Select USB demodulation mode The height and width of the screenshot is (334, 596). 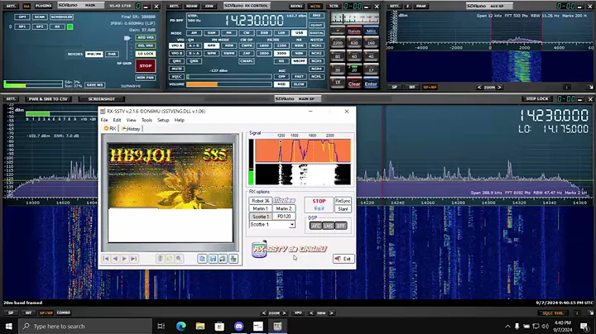(299, 33)
